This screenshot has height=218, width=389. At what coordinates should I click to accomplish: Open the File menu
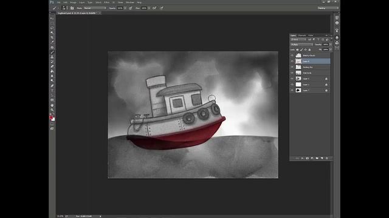click(x=59, y=2)
